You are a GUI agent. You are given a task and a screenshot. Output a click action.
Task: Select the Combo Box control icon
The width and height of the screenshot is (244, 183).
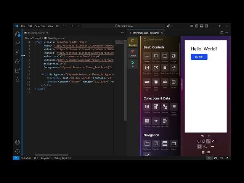156,107
